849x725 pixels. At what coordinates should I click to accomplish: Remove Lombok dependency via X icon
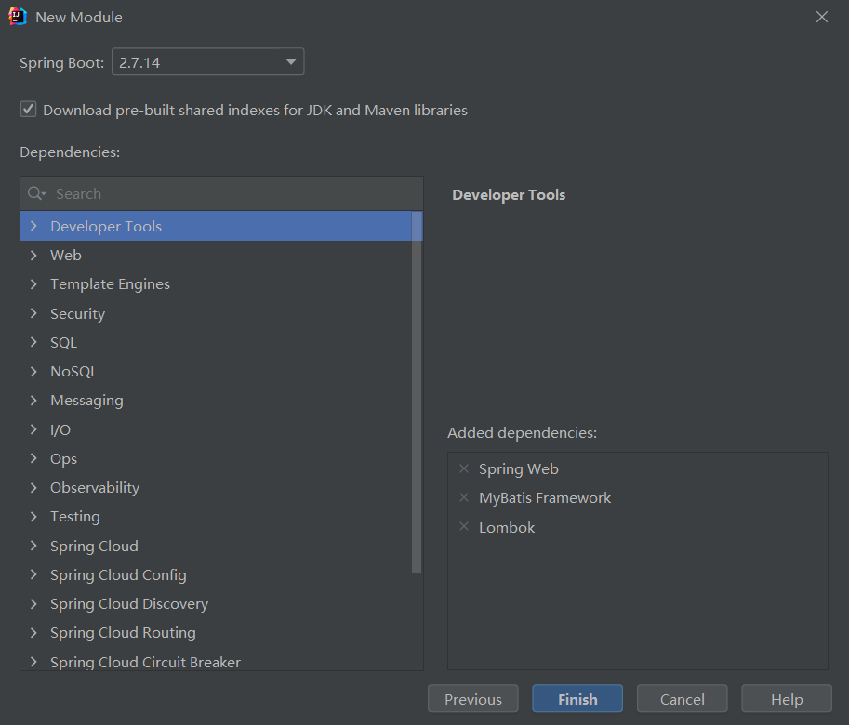464,526
